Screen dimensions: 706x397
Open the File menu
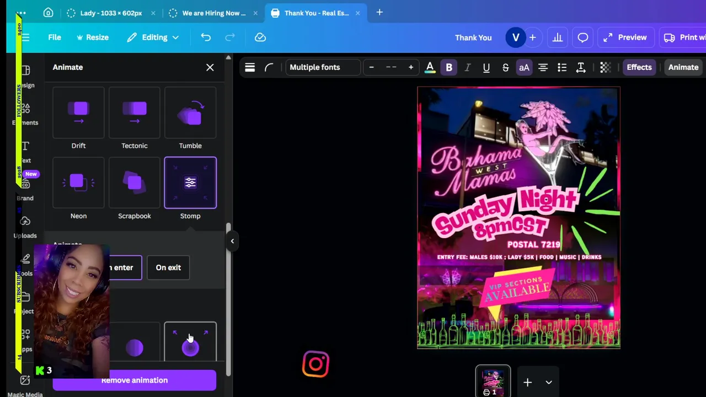point(54,37)
